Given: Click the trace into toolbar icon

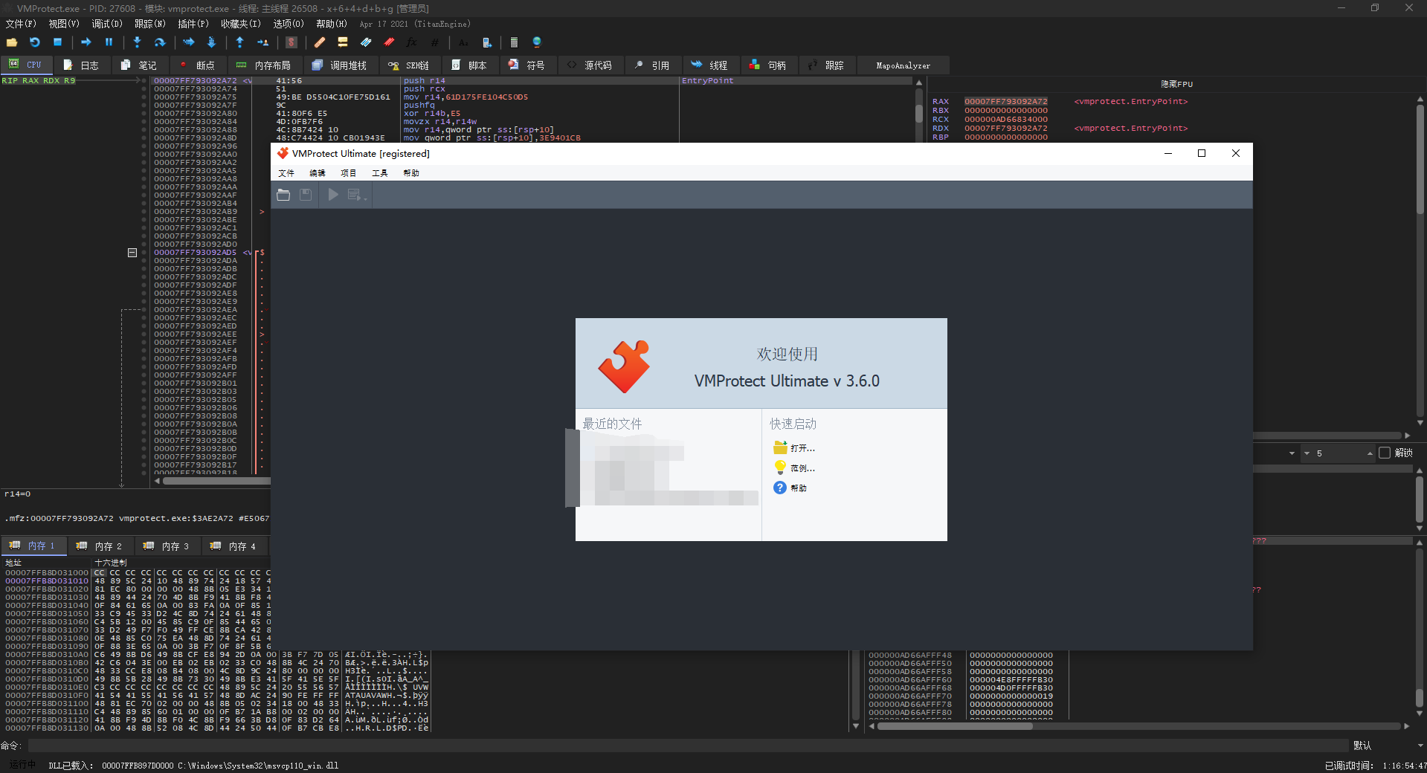Looking at the screenshot, I should (x=188, y=42).
